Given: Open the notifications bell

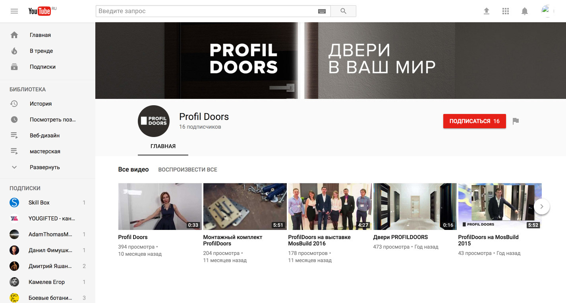Looking at the screenshot, I should click(525, 11).
